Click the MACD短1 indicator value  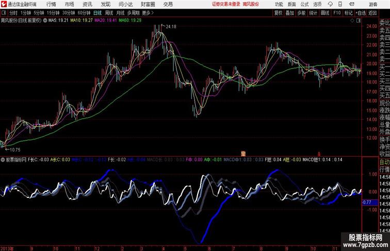322,160
